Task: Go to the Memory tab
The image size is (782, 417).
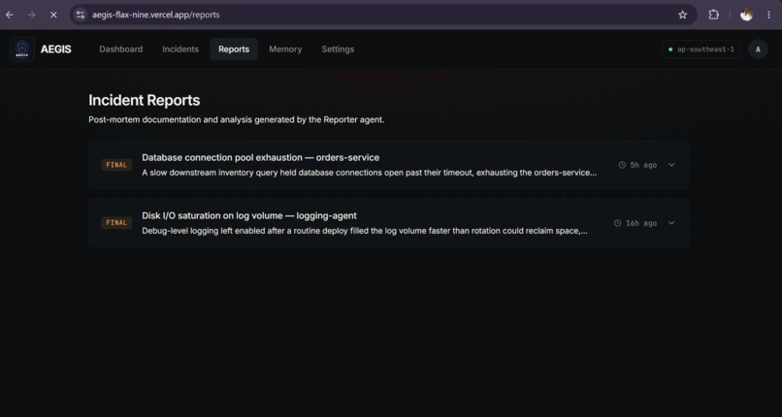Action: 285,49
